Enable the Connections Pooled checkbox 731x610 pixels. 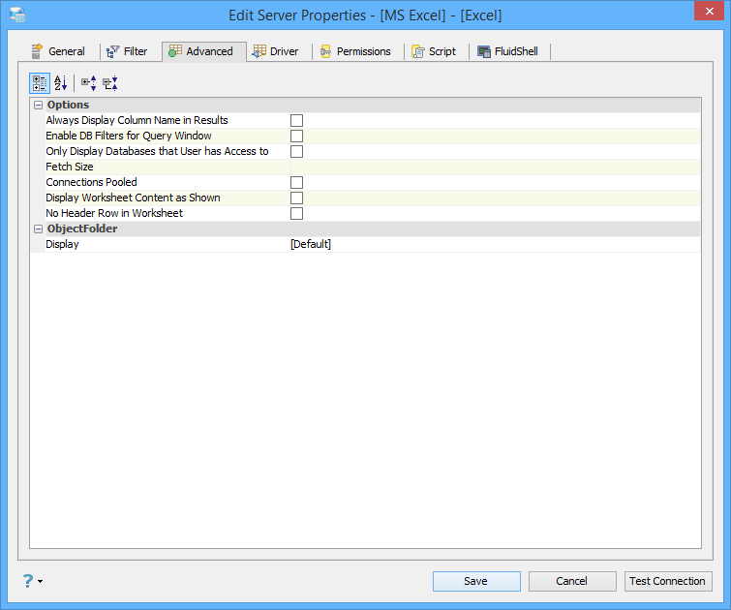click(296, 182)
